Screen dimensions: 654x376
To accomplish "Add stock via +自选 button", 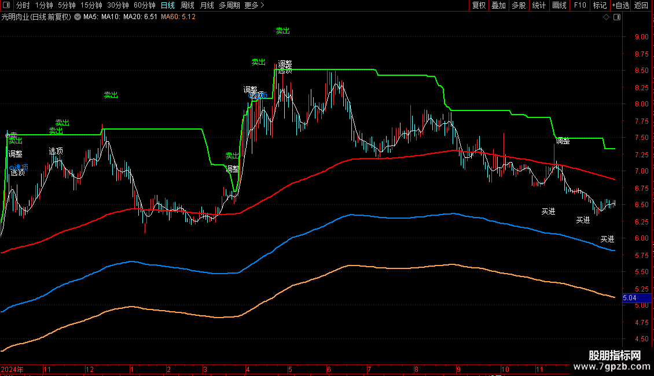I will pyautogui.click(x=620, y=5).
